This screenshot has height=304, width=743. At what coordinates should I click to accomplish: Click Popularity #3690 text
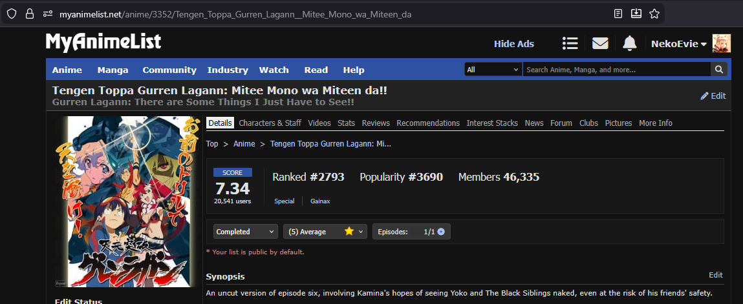pos(402,177)
